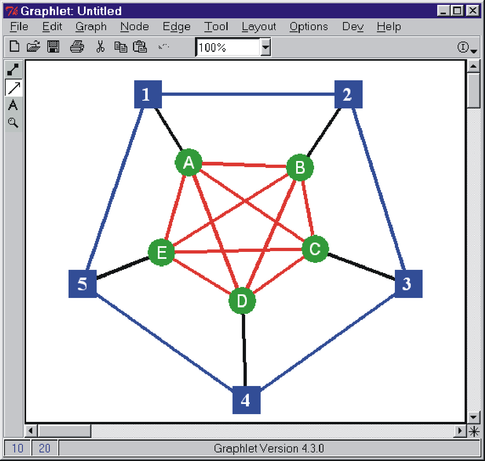Image resolution: width=485 pixels, height=461 pixels.
Task: Click the Open file folder icon
Action: click(x=33, y=47)
